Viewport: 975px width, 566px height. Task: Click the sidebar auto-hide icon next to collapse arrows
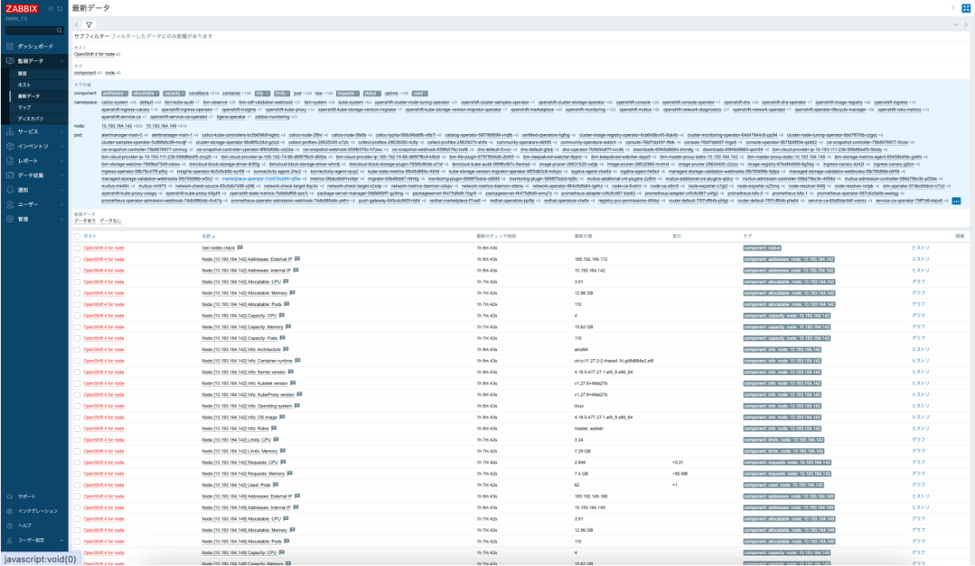61,8
